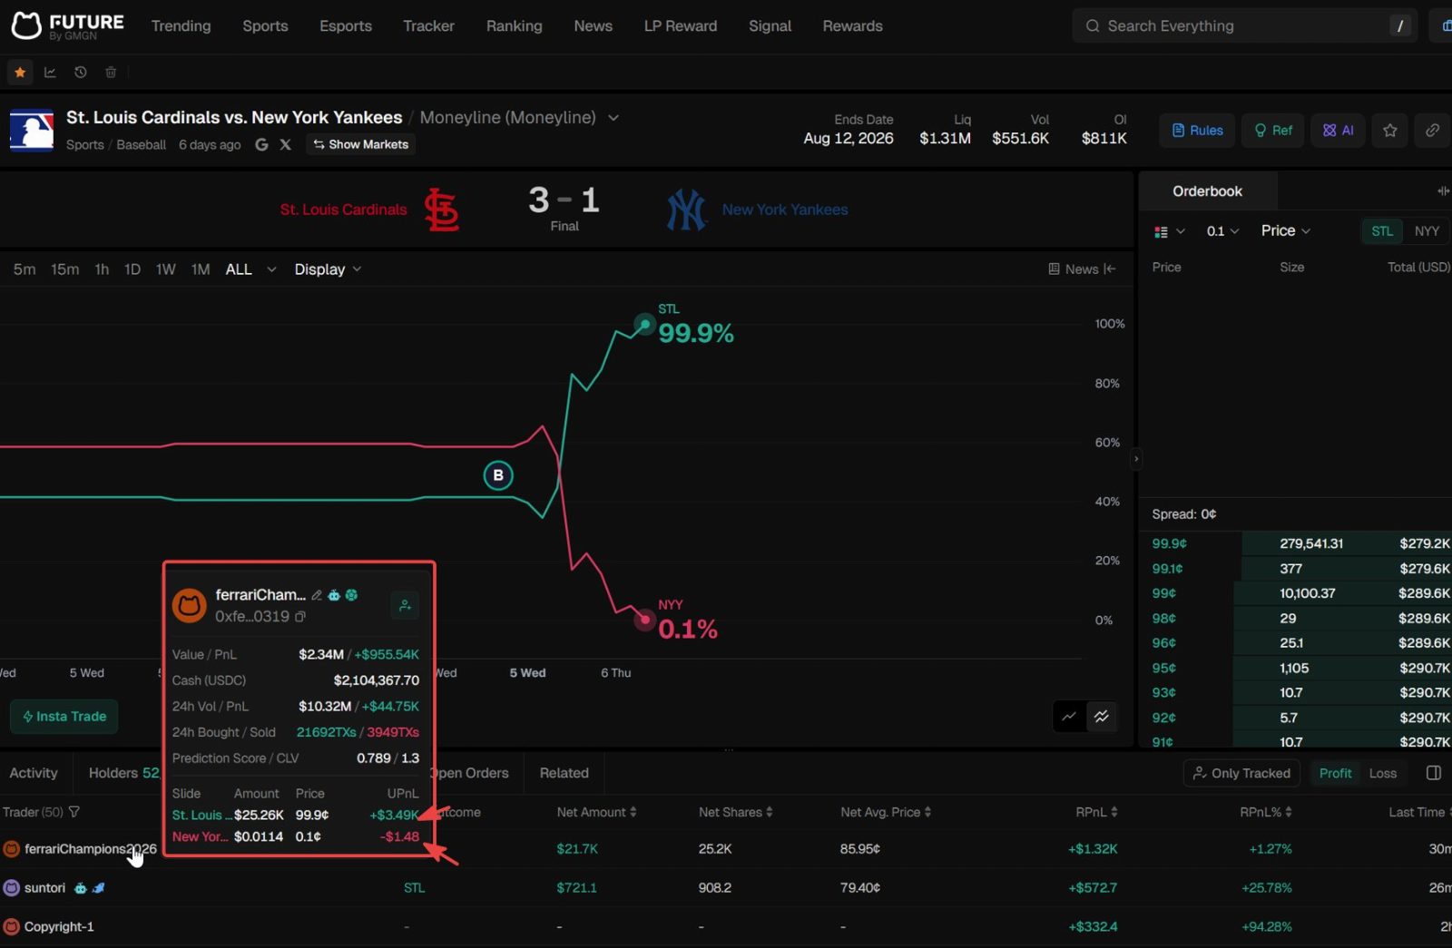Sort by Net Shares column
1452x948 pixels.
click(x=735, y=812)
